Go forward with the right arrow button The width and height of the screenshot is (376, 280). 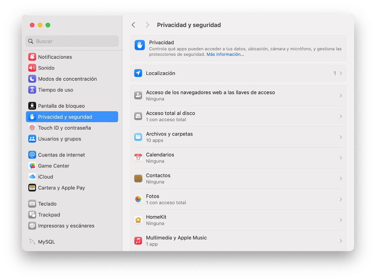click(x=147, y=25)
